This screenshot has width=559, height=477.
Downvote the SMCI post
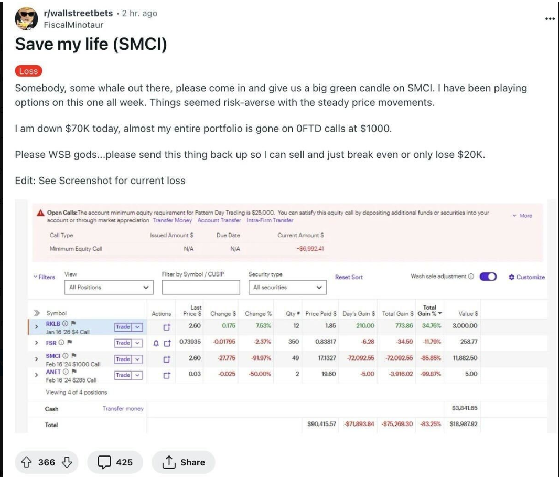tap(67, 462)
